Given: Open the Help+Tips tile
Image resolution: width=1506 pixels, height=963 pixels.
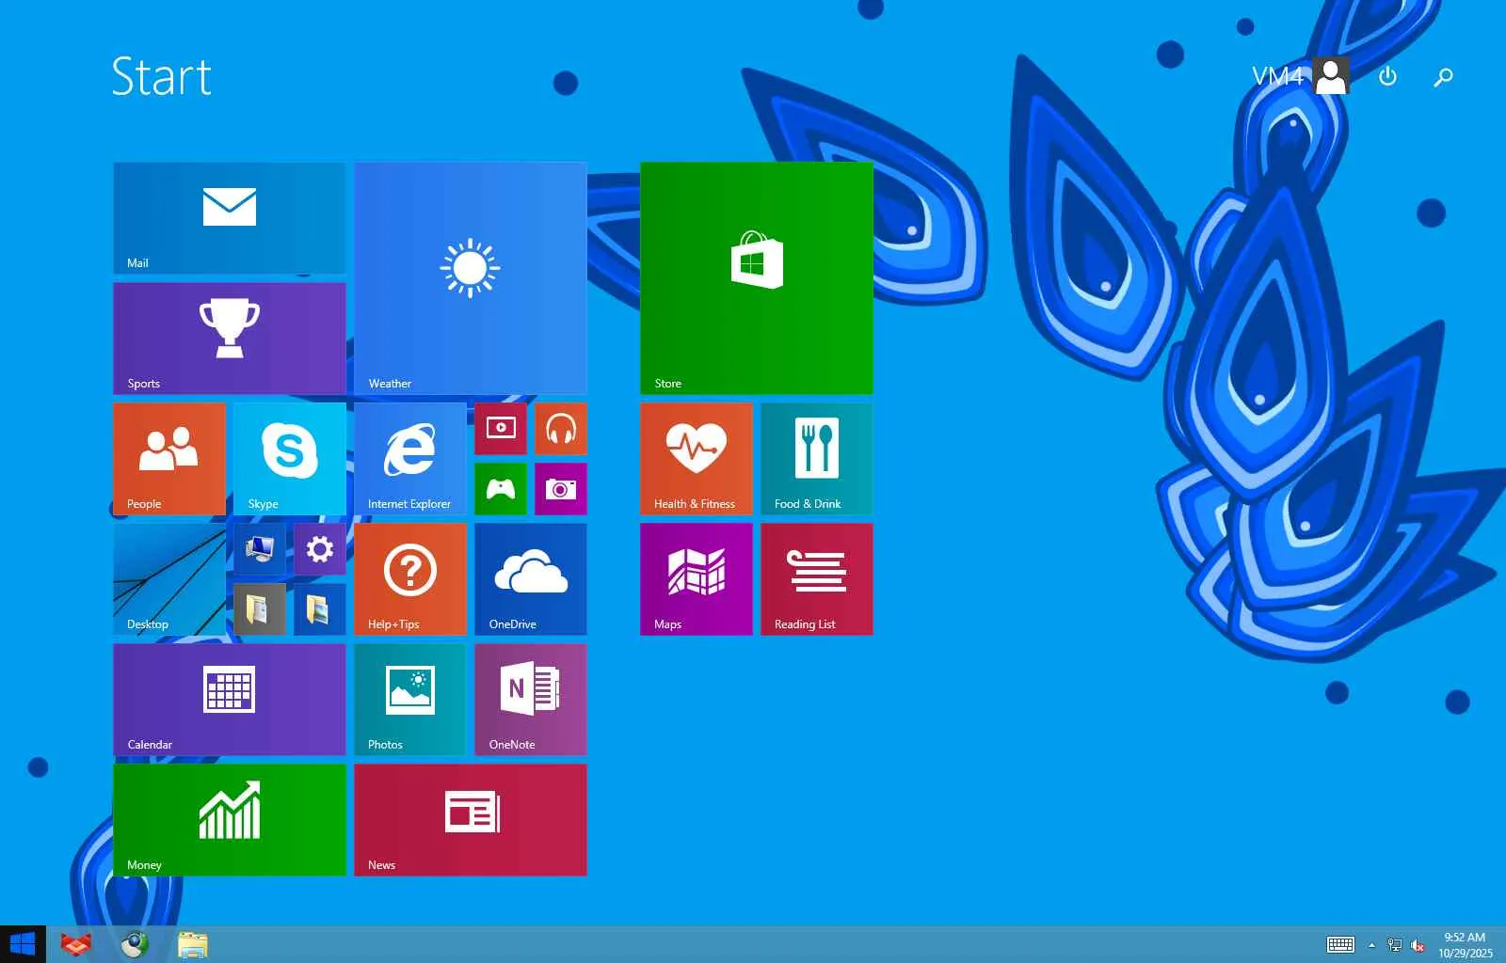Looking at the screenshot, I should coord(410,579).
